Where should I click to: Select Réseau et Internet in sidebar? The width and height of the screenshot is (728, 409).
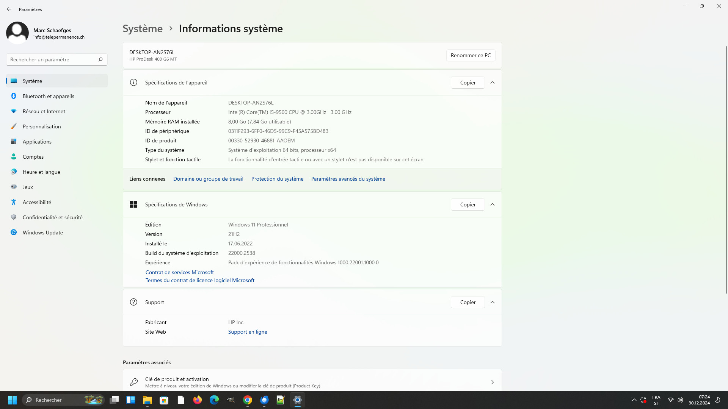coord(44,111)
